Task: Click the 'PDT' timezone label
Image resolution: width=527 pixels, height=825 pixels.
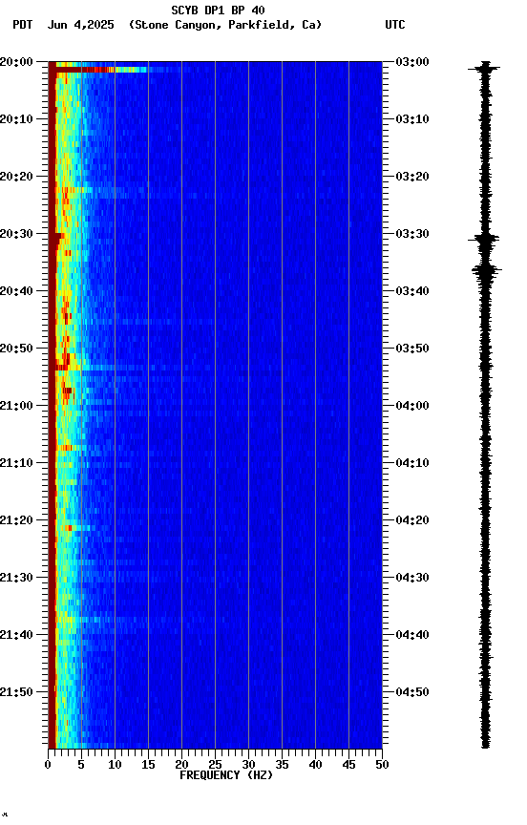Action: point(23,25)
